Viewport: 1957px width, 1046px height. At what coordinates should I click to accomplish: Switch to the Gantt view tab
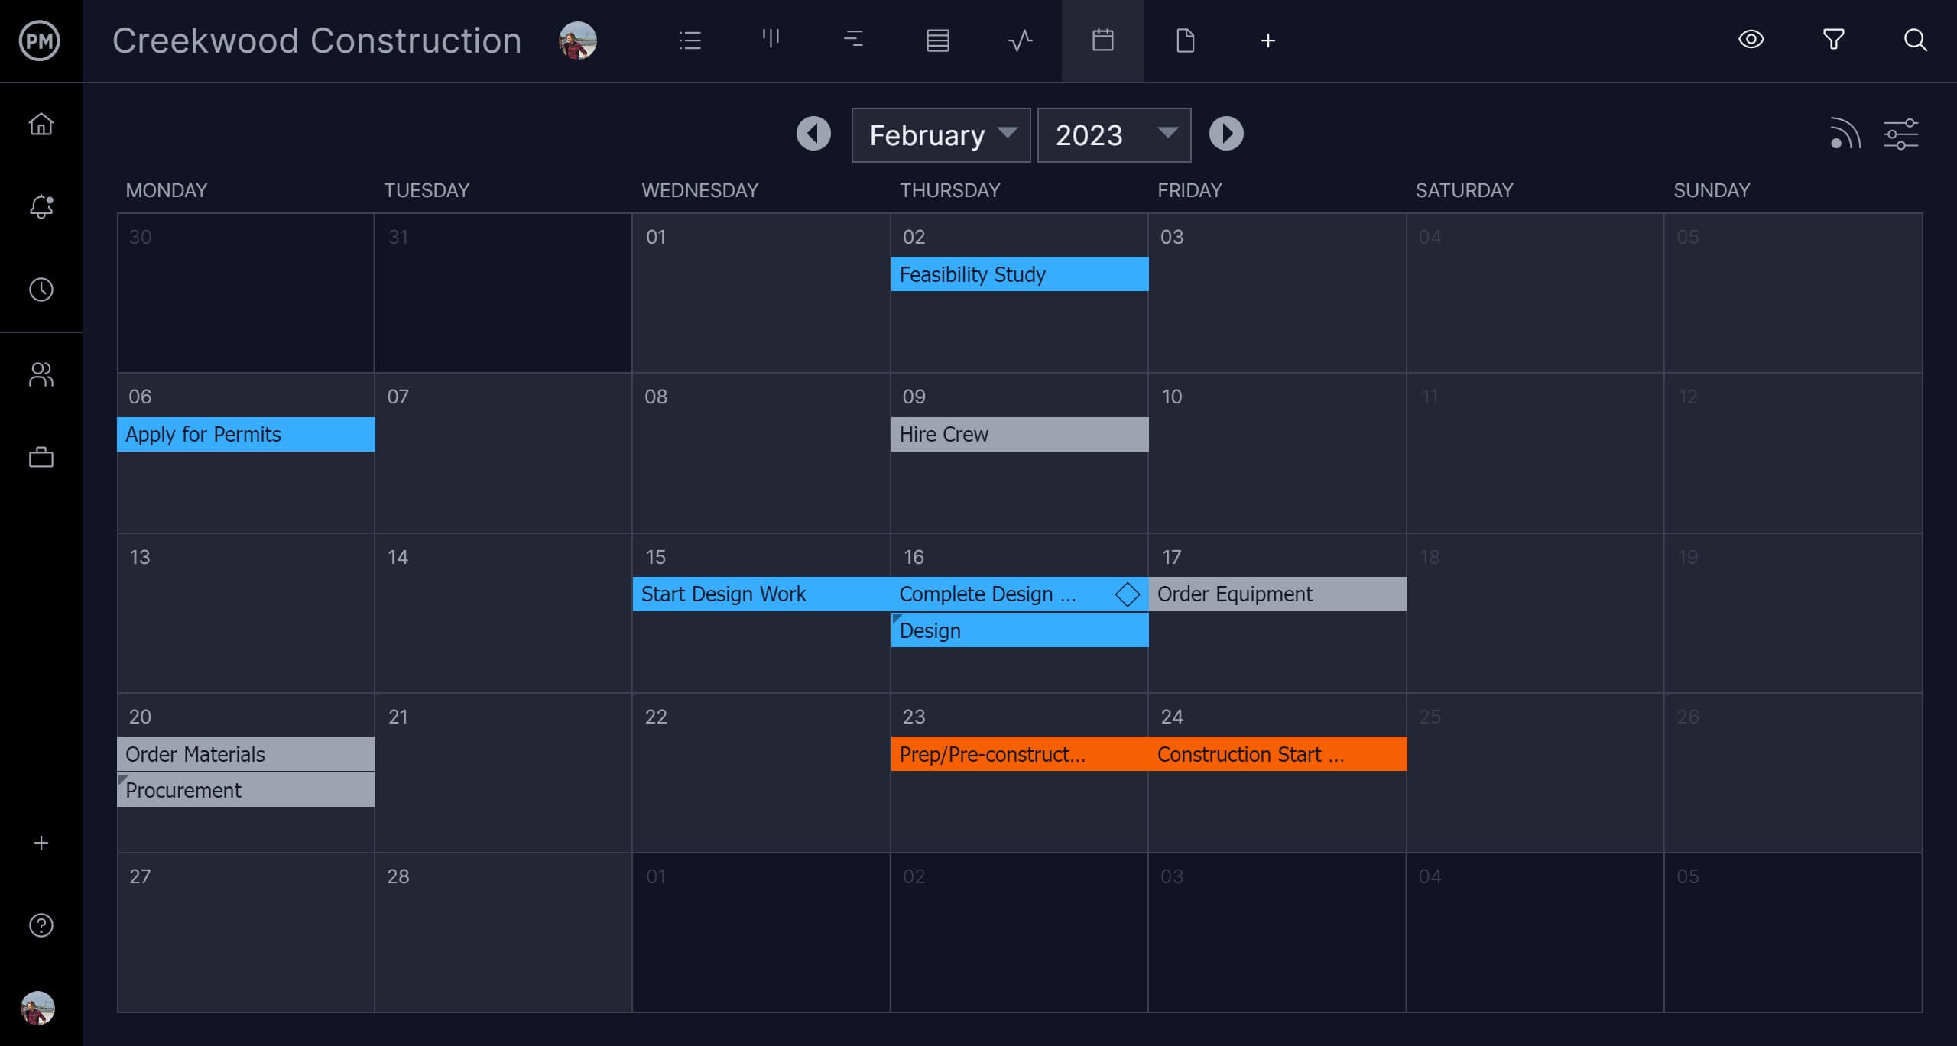click(x=854, y=39)
